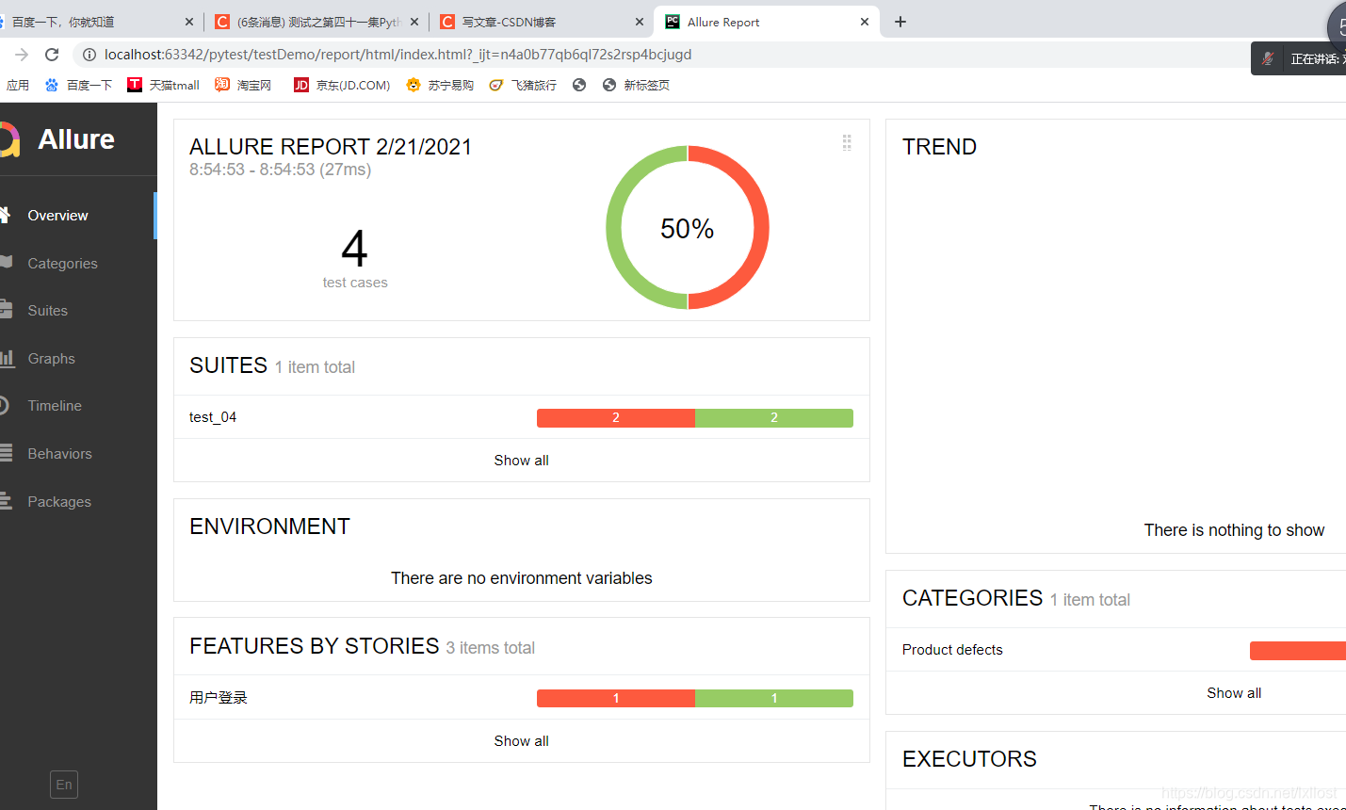Open the 新标签页 bookmark
This screenshot has height=810, width=1346.
(636, 85)
